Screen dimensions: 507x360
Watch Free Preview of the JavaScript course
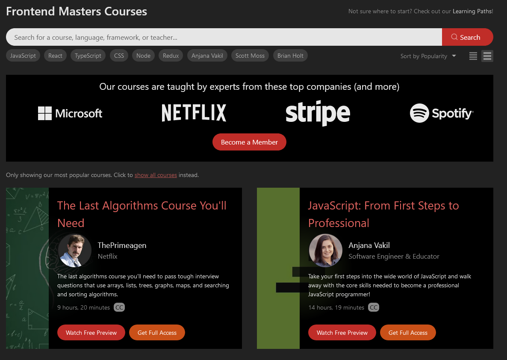[x=342, y=333]
